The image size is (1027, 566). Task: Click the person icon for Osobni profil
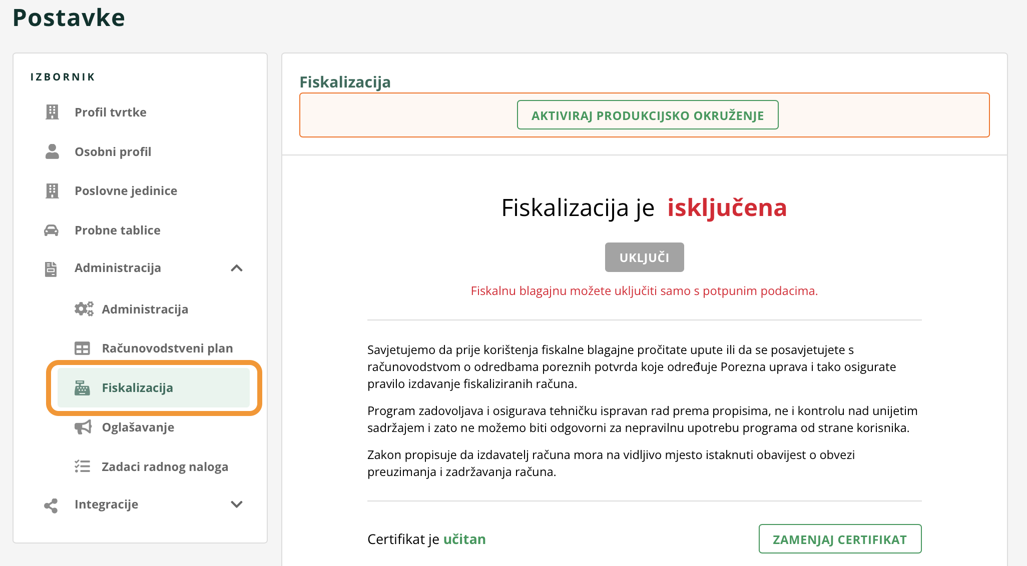coord(52,151)
